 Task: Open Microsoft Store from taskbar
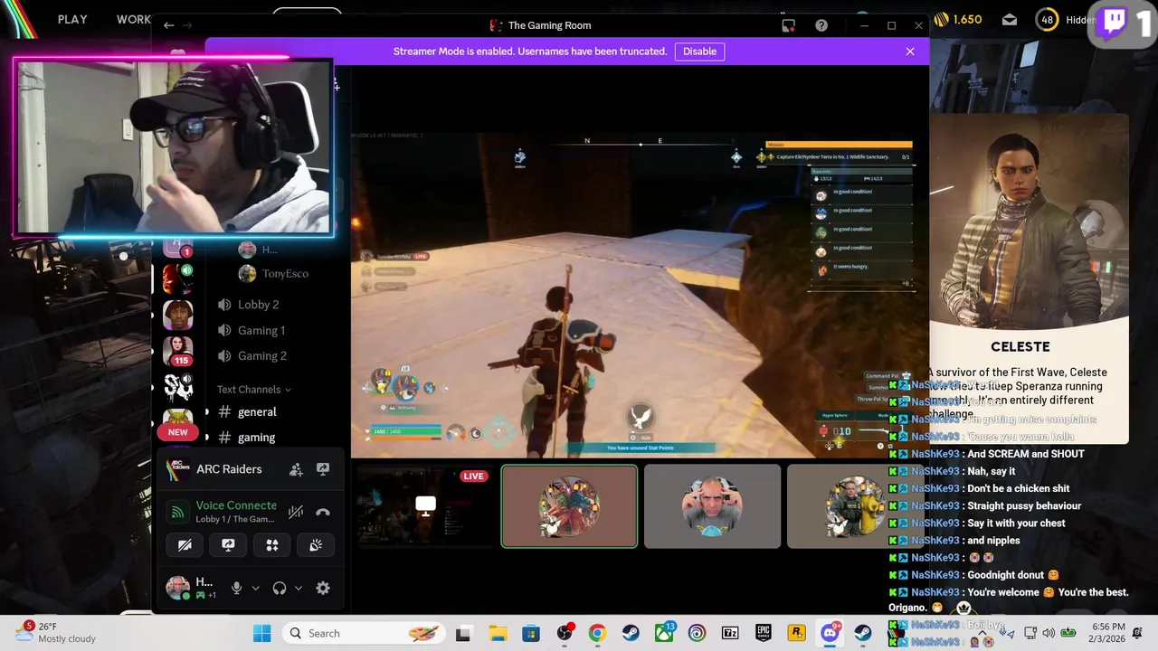point(531,633)
